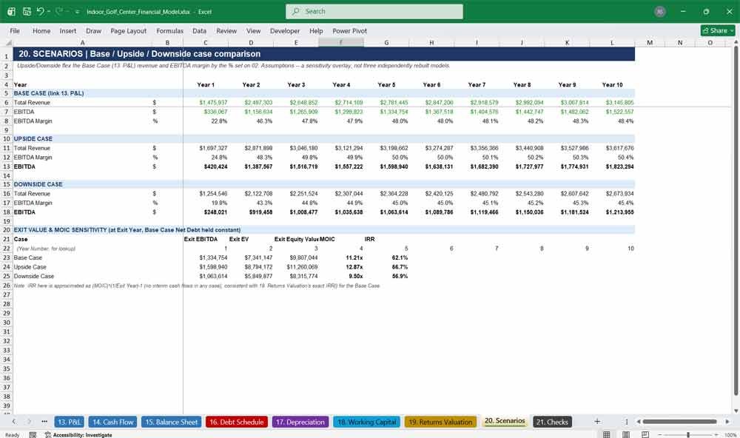Open the File menu
The height and width of the screenshot is (438, 740).
15,30
